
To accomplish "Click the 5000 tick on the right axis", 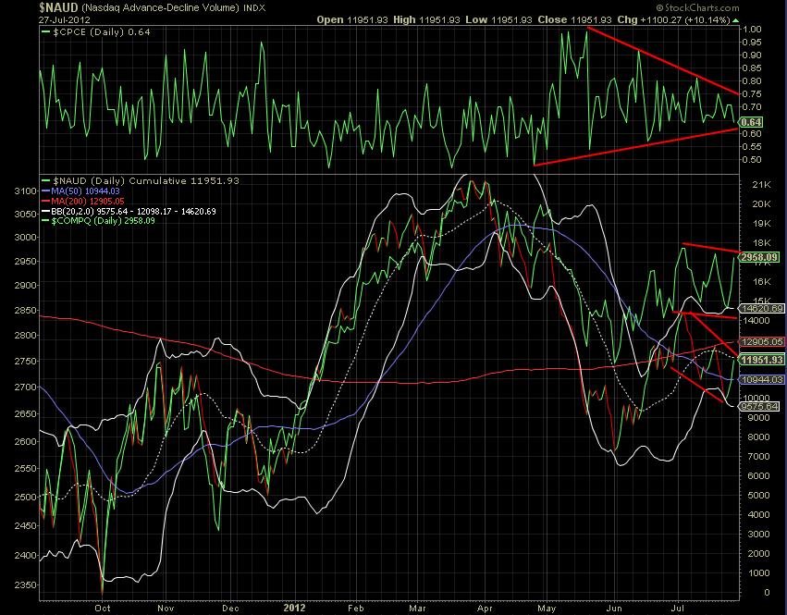I will [759, 495].
